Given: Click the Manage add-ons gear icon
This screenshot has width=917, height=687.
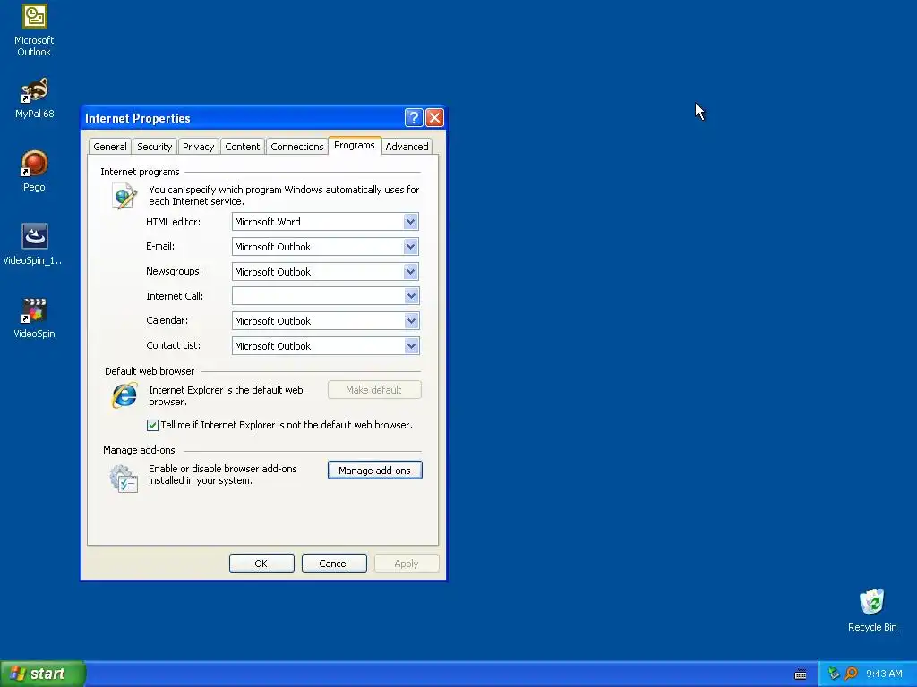Looking at the screenshot, I should click(x=124, y=479).
